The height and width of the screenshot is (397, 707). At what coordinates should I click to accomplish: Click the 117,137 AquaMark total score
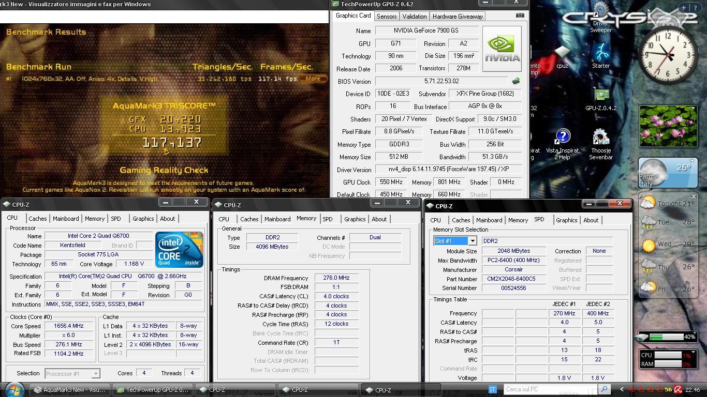click(x=172, y=143)
